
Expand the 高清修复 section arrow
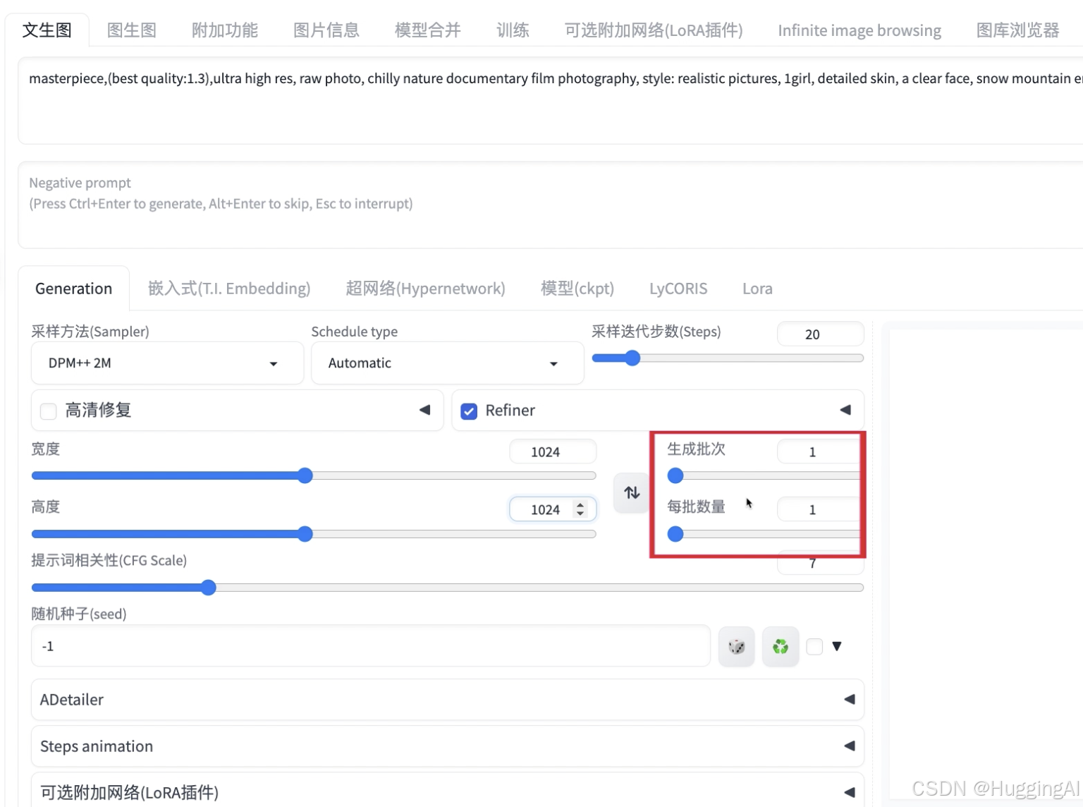tap(424, 410)
